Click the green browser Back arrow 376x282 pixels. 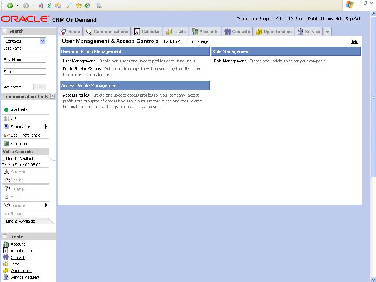point(10,6)
